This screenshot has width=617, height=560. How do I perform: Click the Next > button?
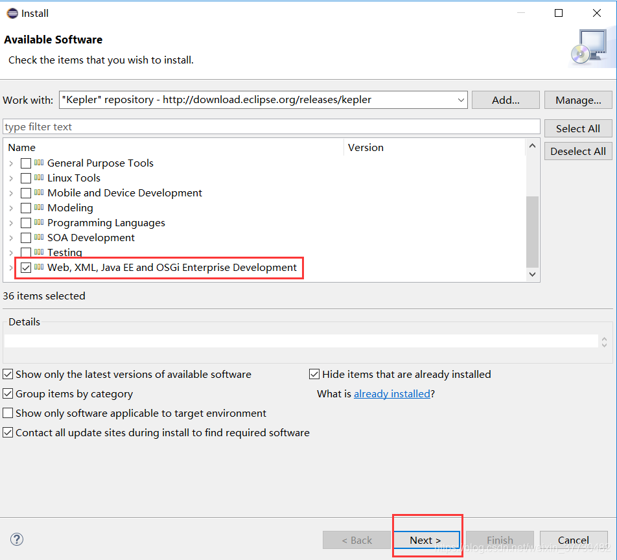[426, 540]
